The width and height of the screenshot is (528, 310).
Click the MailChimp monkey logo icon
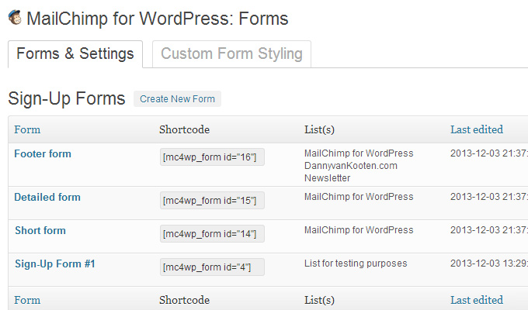point(15,18)
